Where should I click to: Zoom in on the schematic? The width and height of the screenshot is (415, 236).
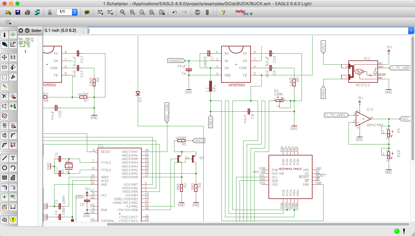click(132, 12)
